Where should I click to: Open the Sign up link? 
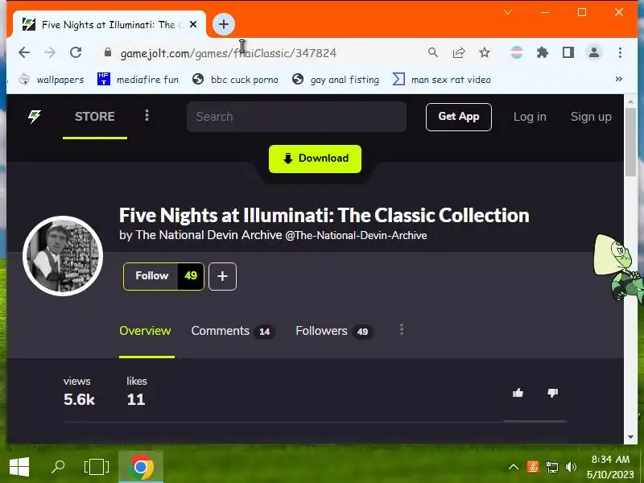(591, 117)
